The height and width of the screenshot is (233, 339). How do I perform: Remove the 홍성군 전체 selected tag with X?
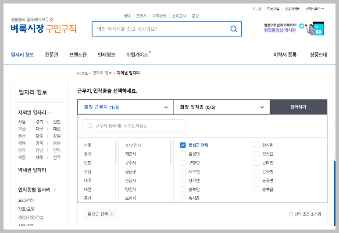111,214
